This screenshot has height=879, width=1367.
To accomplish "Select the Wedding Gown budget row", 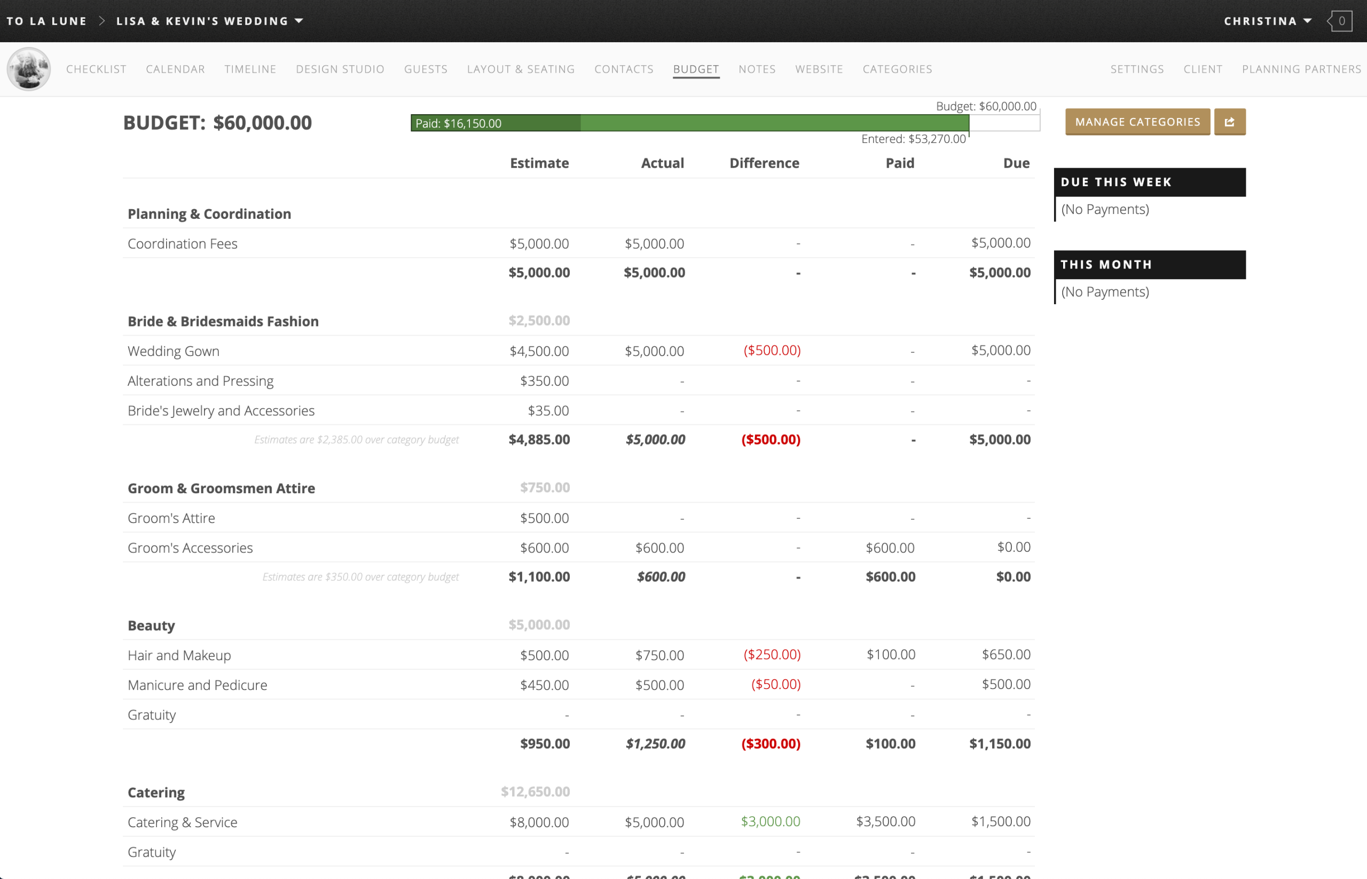I will click(174, 351).
